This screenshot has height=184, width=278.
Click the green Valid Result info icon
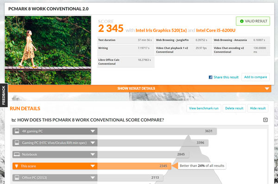point(241,21)
